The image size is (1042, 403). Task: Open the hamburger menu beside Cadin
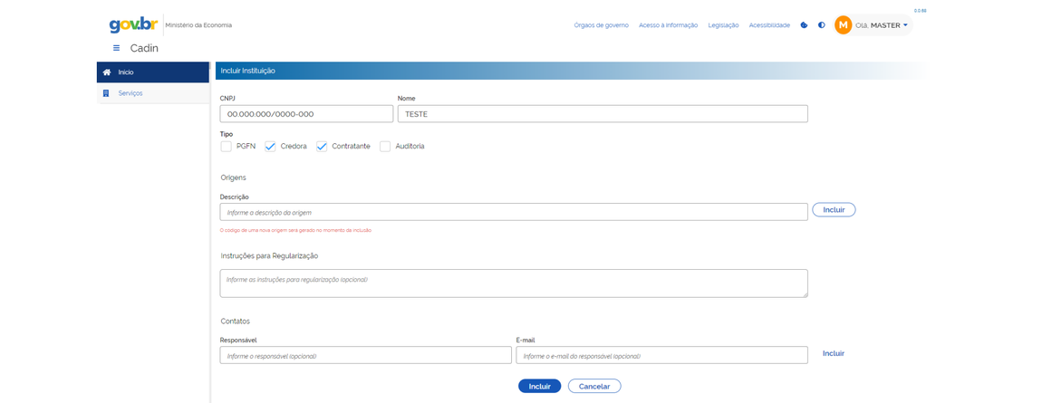(x=116, y=48)
